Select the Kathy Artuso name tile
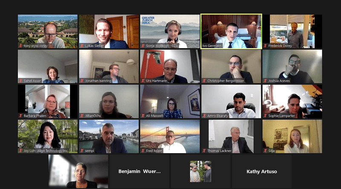The image size is (341, 189). 262,172
